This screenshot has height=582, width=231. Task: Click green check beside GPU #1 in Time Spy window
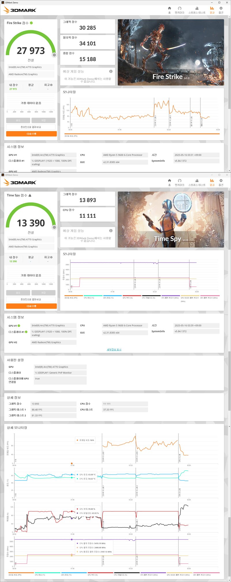(19, 326)
